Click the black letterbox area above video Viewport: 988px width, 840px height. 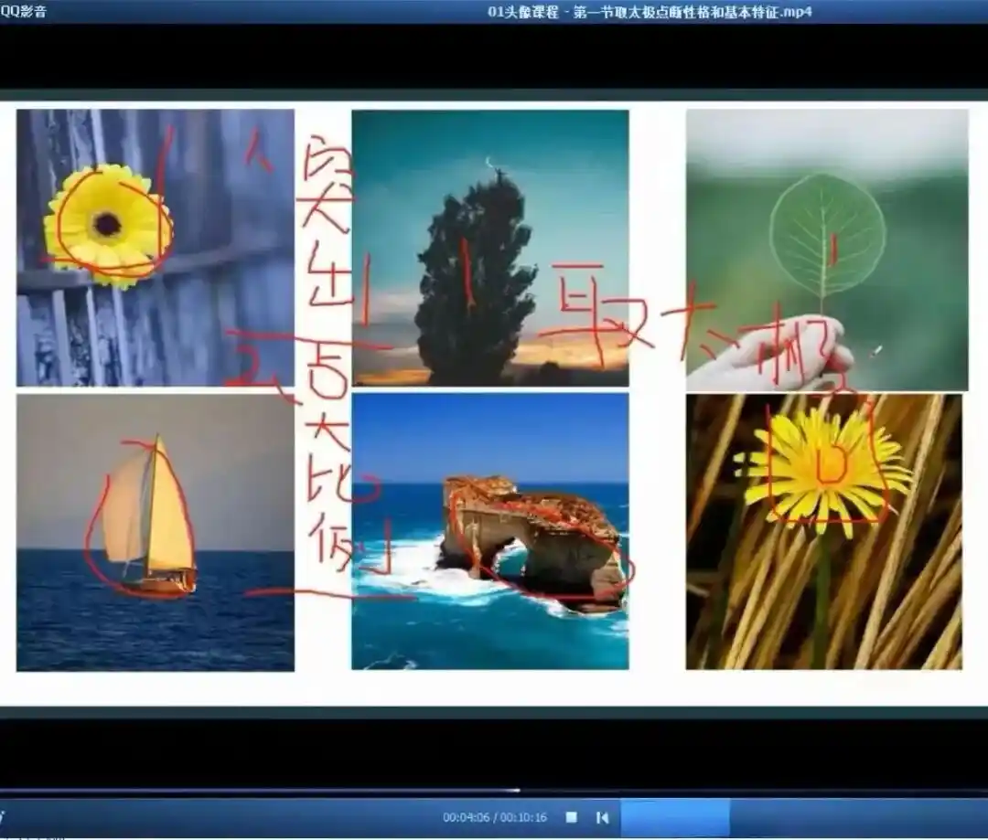point(494,57)
